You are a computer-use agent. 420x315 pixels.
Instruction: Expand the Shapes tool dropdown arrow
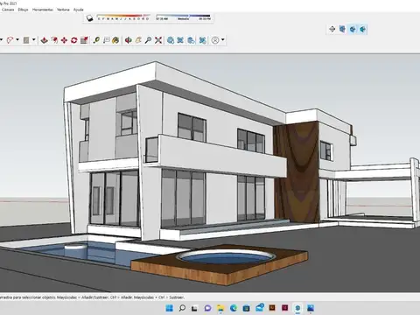(x=34, y=39)
